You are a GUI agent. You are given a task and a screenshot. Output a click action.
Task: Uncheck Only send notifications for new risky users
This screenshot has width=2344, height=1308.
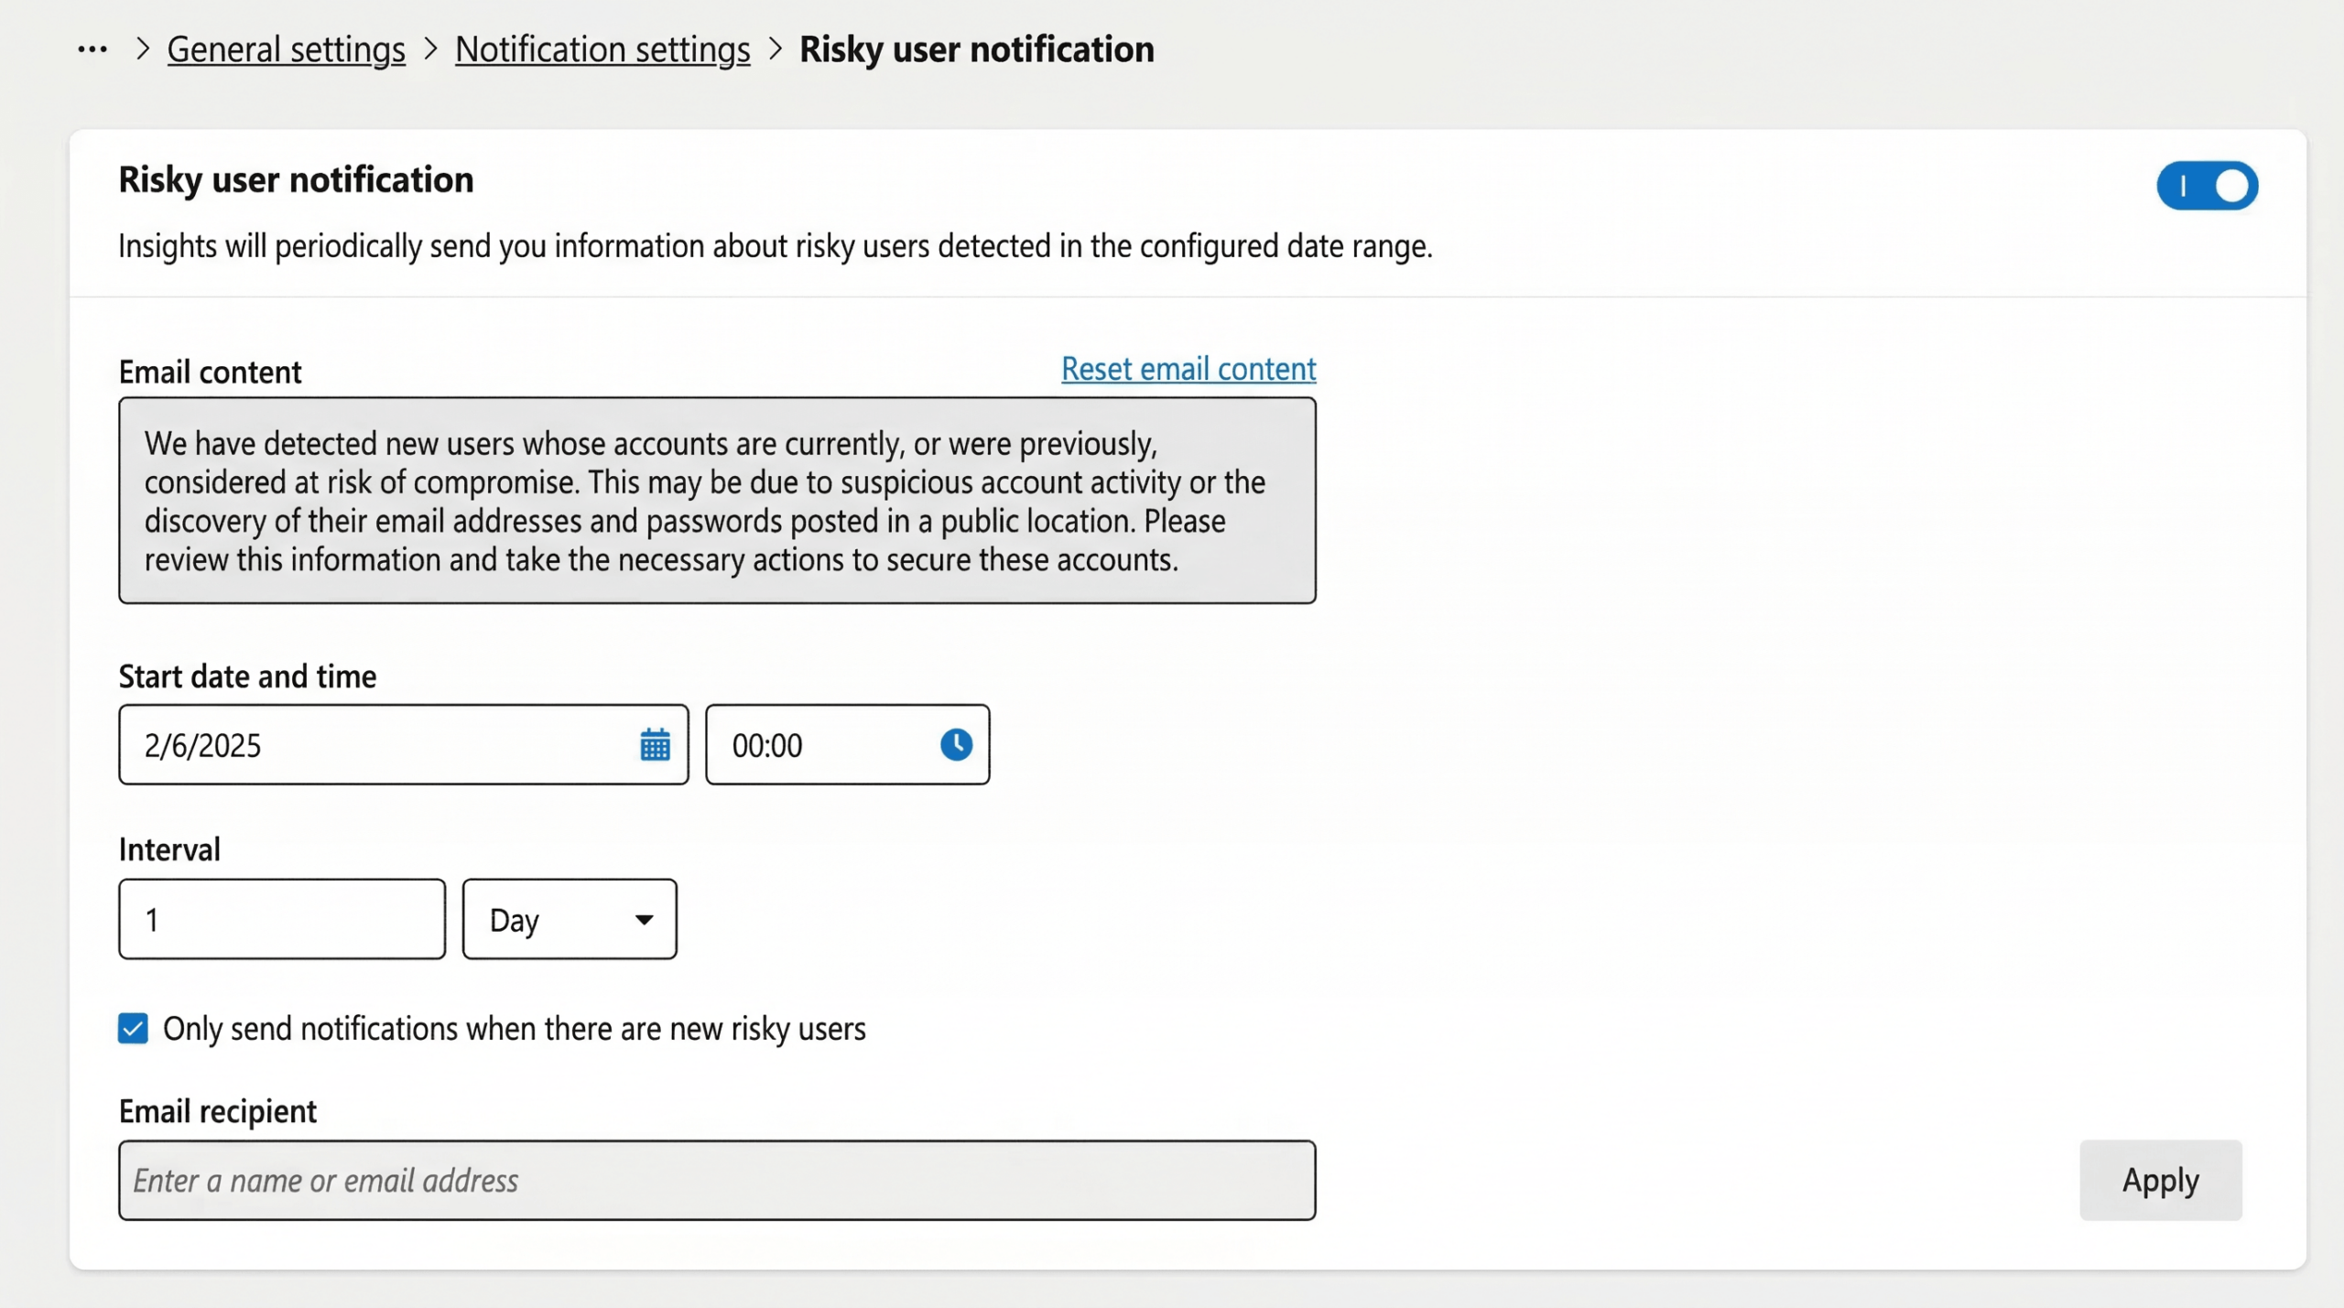134,1029
